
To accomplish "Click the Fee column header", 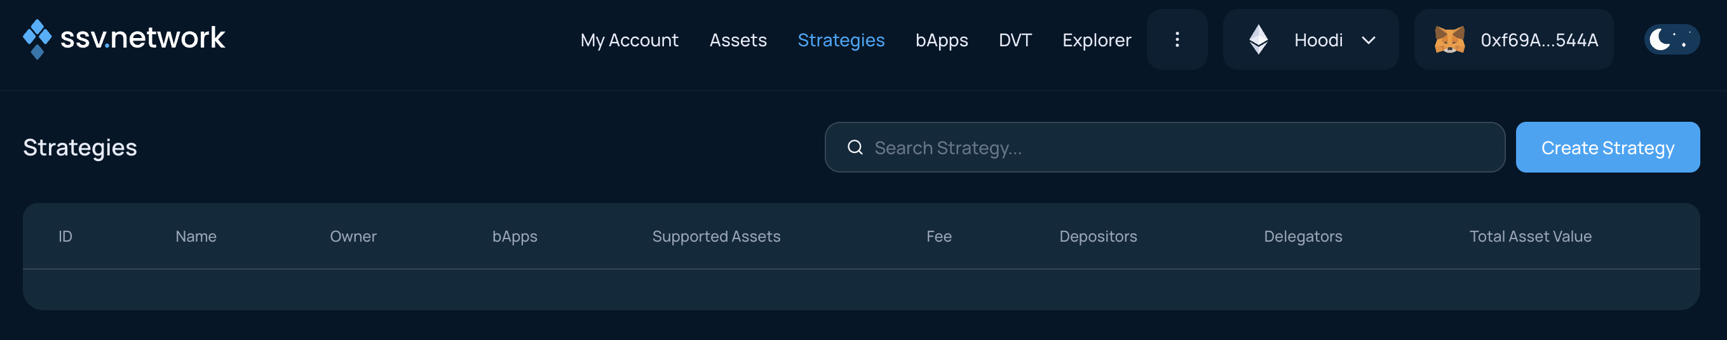I will (x=938, y=236).
